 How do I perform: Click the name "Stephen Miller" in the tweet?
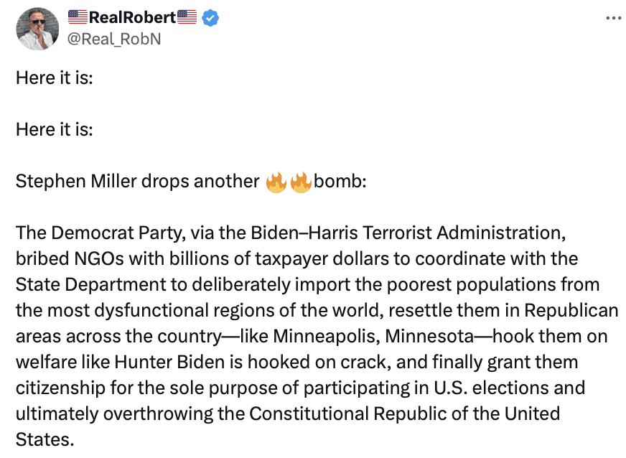coord(67,182)
